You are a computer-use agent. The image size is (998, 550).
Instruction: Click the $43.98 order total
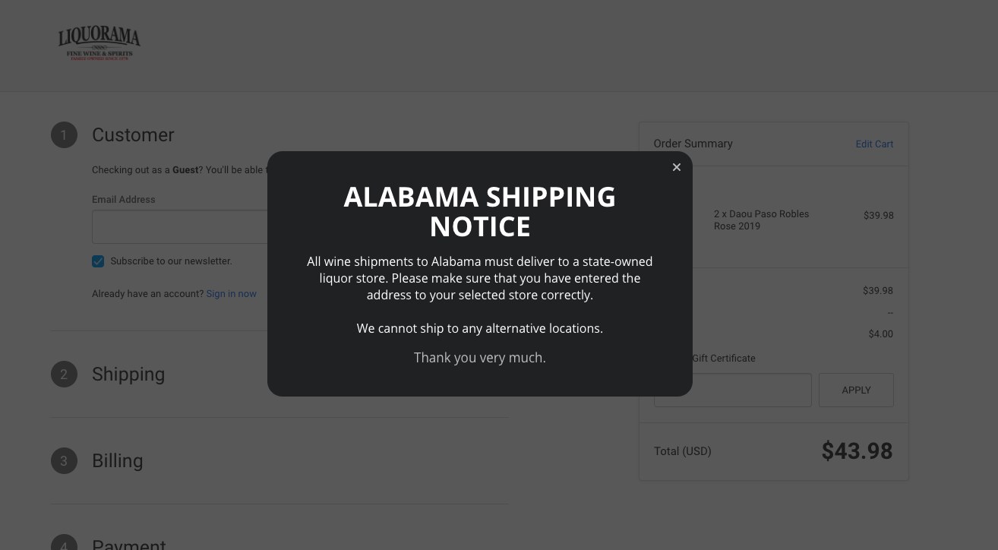click(x=857, y=451)
